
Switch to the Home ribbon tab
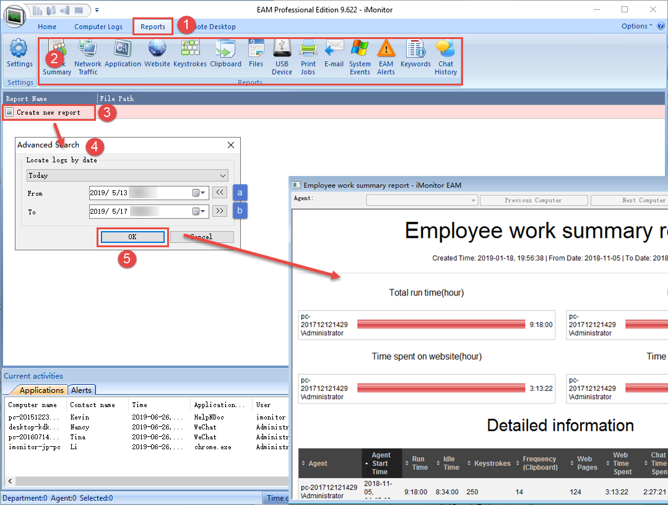pos(47,27)
